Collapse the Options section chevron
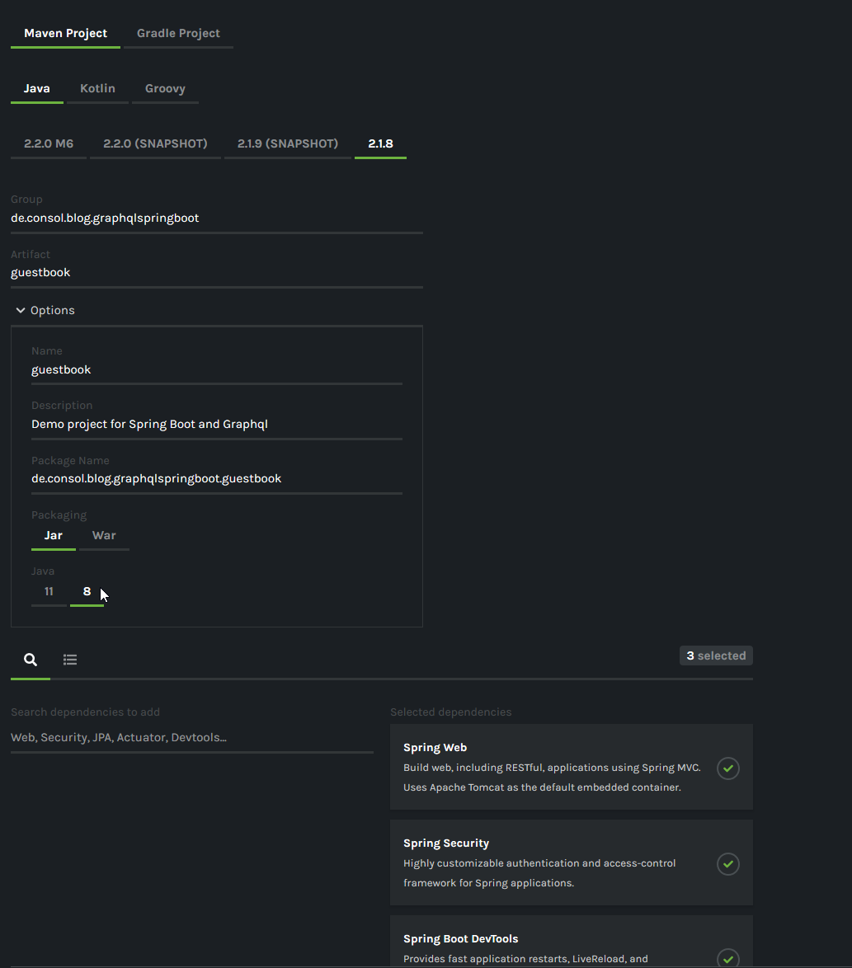Viewport: 852px width, 968px height. [21, 310]
